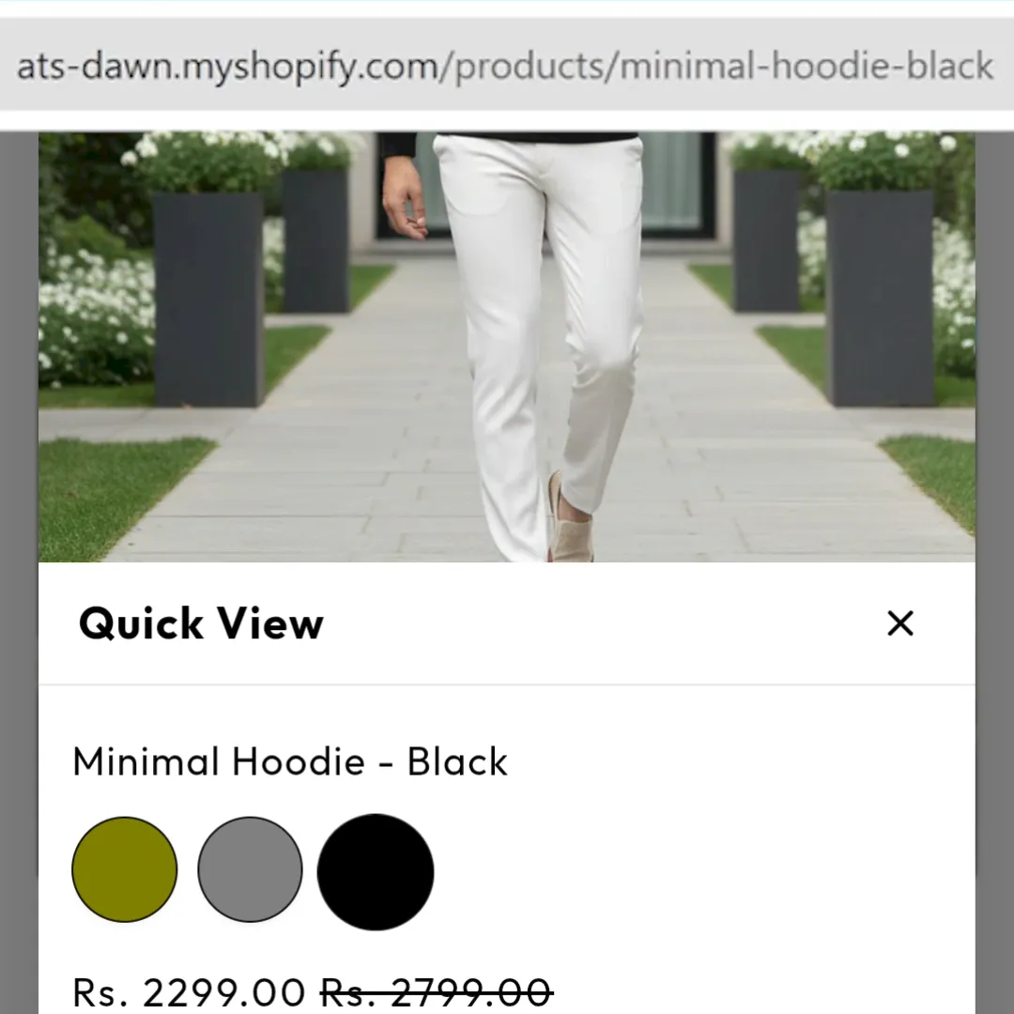Viewport: 1014px width, 1014px height.
Task: Click the large right dark planter in photo
Action: [880, 299]
